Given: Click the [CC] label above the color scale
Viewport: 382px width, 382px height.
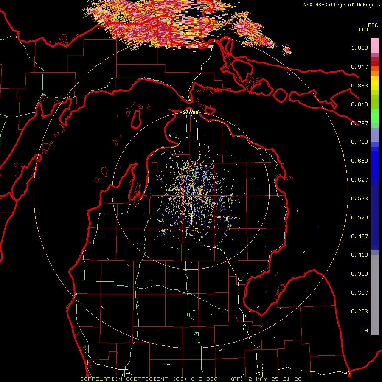Looking at the screenshot, I should tap(362, 29).
